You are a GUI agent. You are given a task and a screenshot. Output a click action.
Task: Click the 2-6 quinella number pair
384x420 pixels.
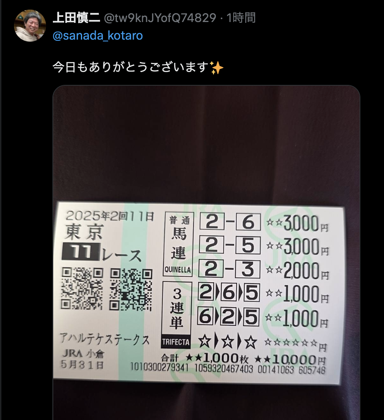pyautogui.click(x=230, y=222)
